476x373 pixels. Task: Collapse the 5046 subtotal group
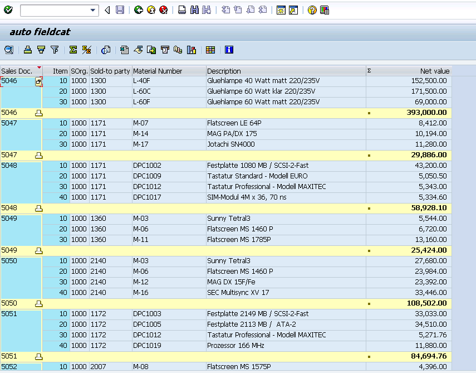38,112
